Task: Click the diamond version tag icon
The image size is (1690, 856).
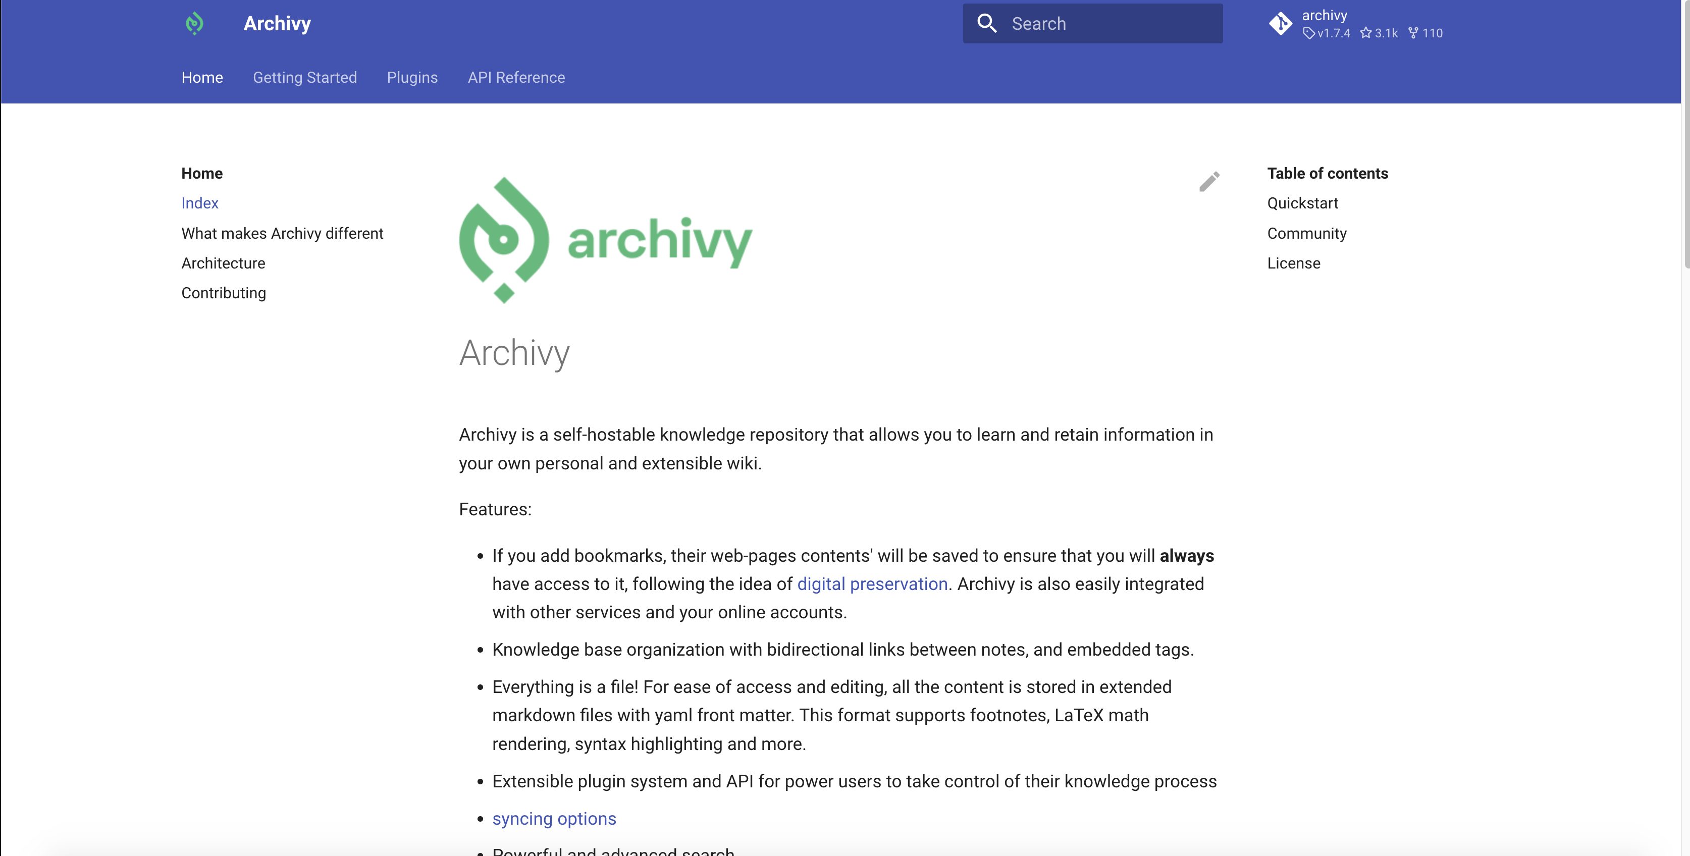Action: tap(1308, 34)
